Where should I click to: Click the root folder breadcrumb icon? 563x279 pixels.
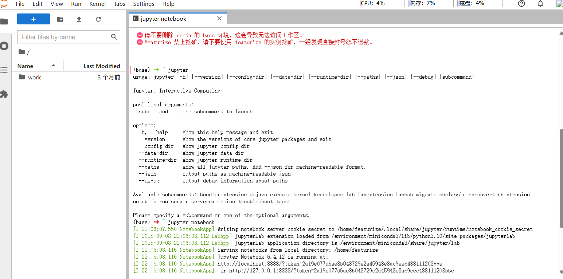[x=21, y=52]
